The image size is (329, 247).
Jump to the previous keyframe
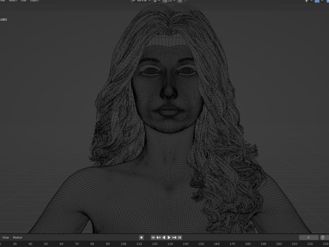click(x=158, y=237)
